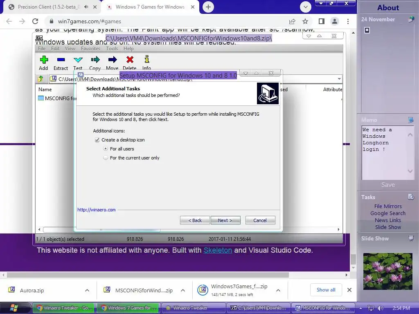Click Next in the setup wizard
419x314 pixels.
tap(225, 220)
